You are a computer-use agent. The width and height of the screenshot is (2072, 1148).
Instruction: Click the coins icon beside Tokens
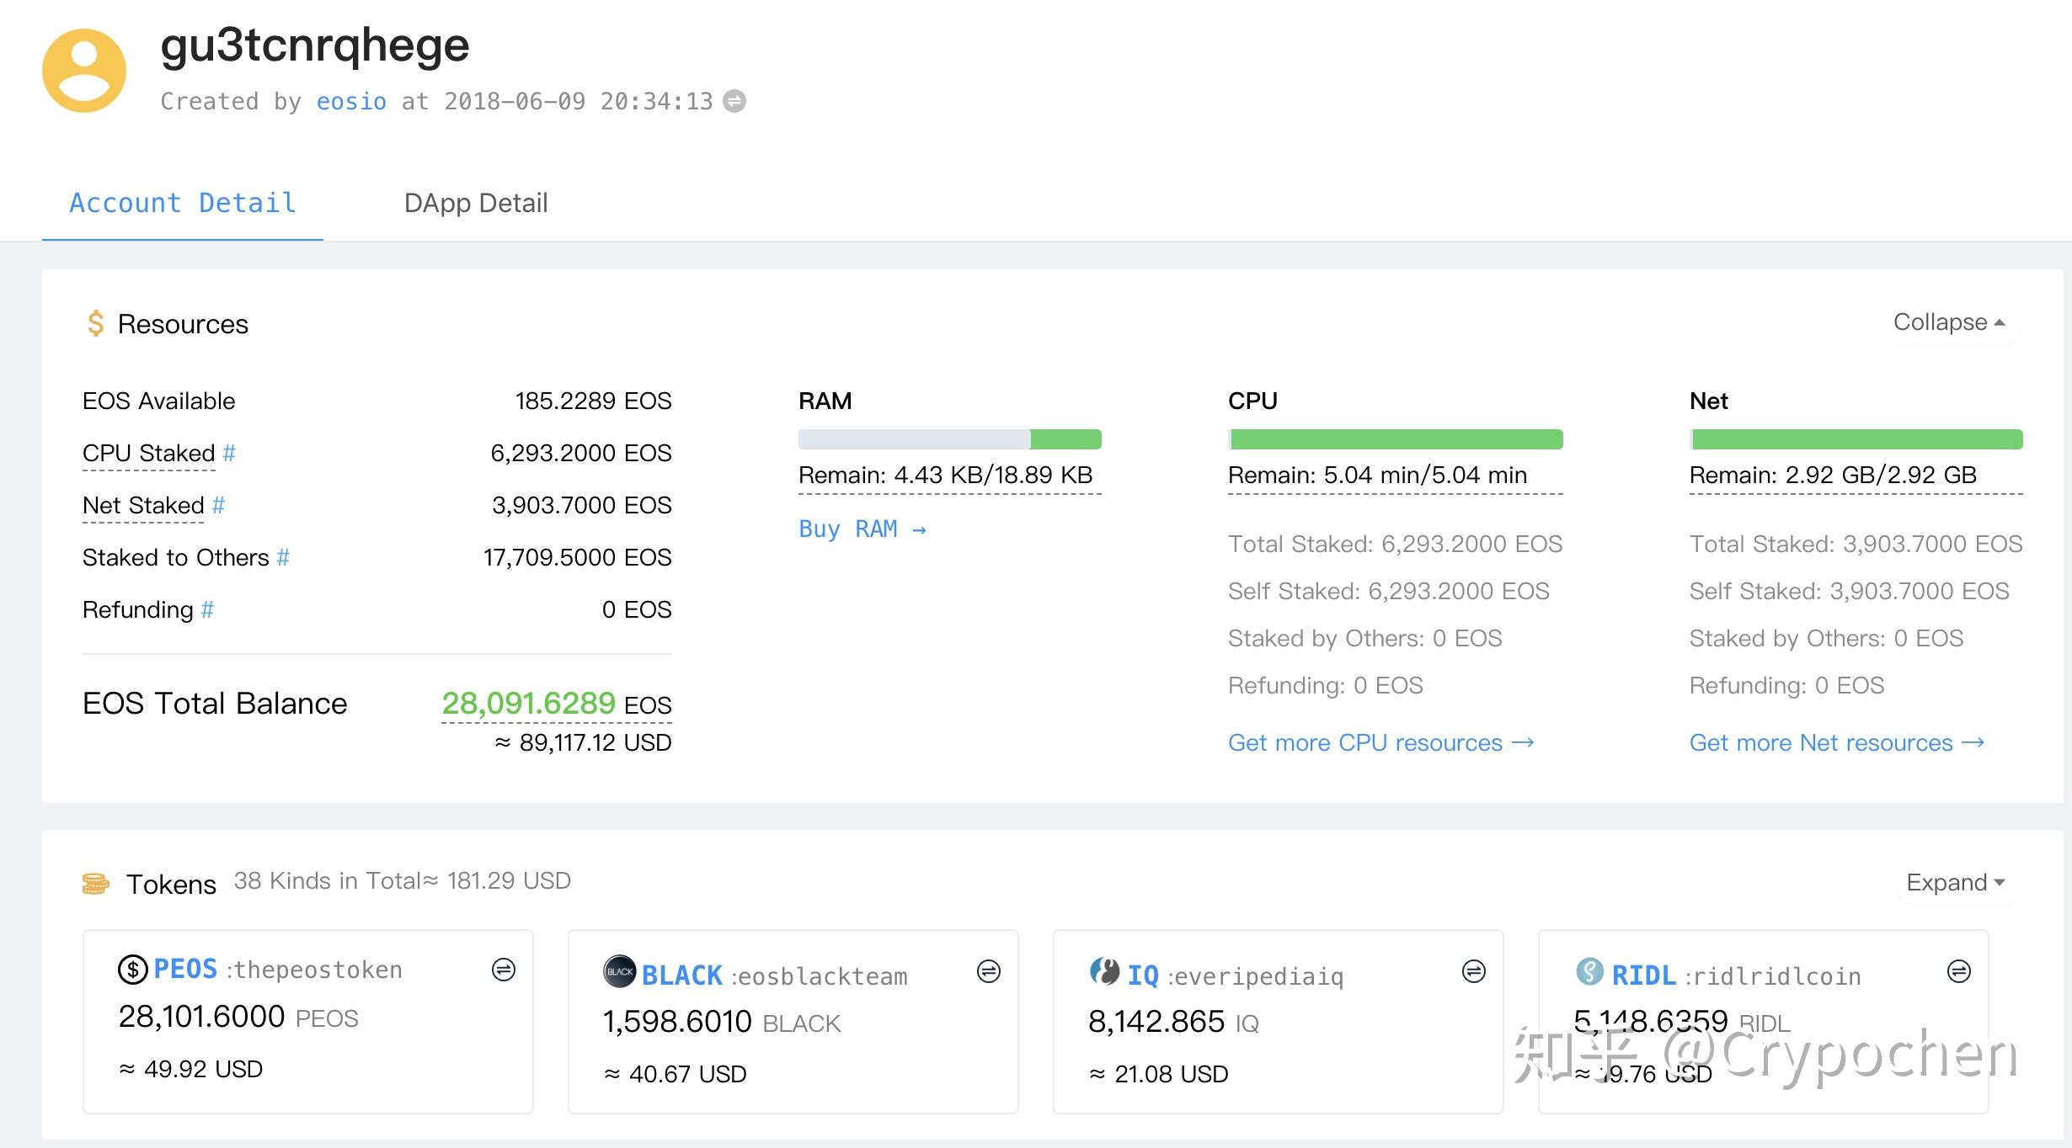point(95,884)
